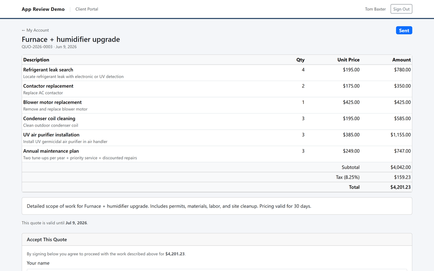Select the Total $4,201.23 value in table
This screenshot has height=271, width=434.
[x=401, y=187]
